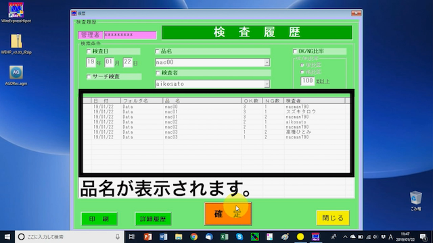Click the 品名 column header
This screenshot has height=243, width=433.
(x=202, y=101)
